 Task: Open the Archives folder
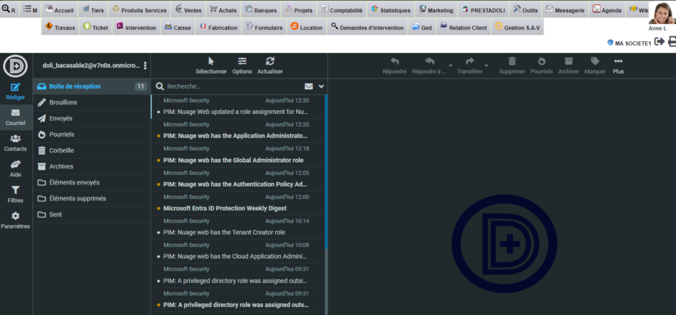click(92, 166)
